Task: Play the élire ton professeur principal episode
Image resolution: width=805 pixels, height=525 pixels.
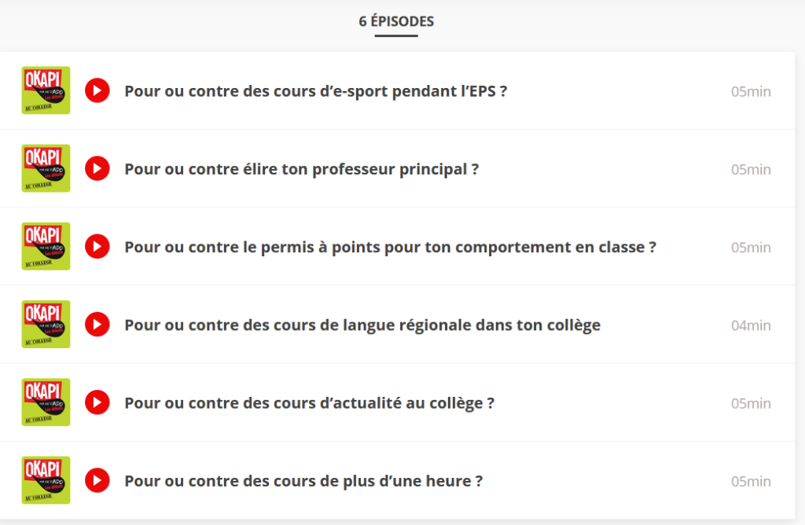Action: coord(97,169)
